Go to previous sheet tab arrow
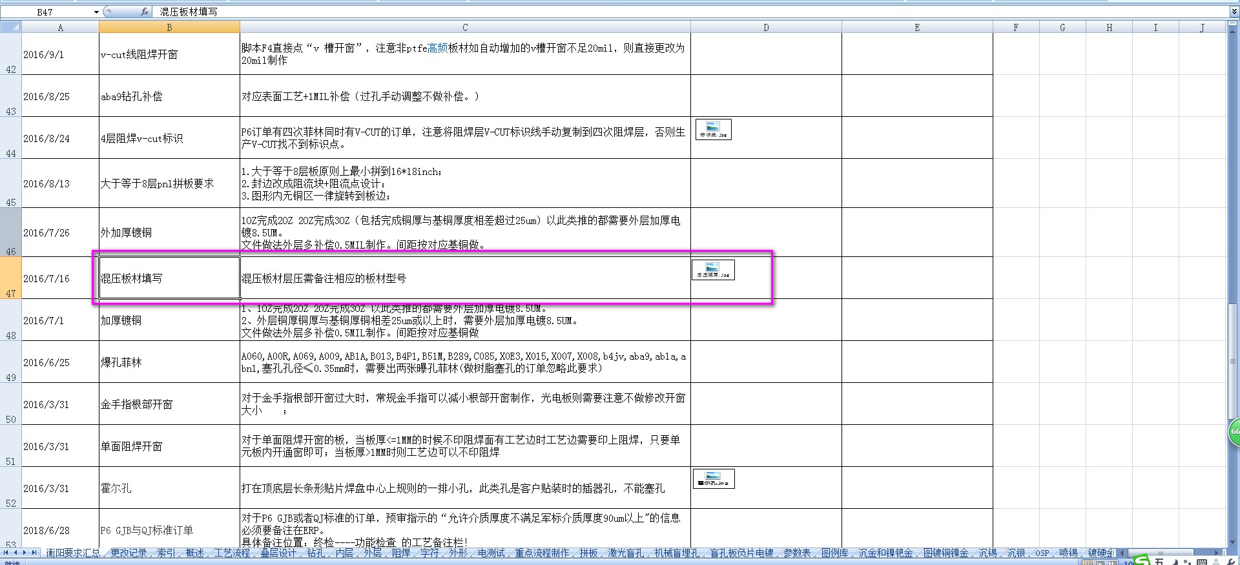The width and height of the screenshot is (1240, 565). coord(15,553)
